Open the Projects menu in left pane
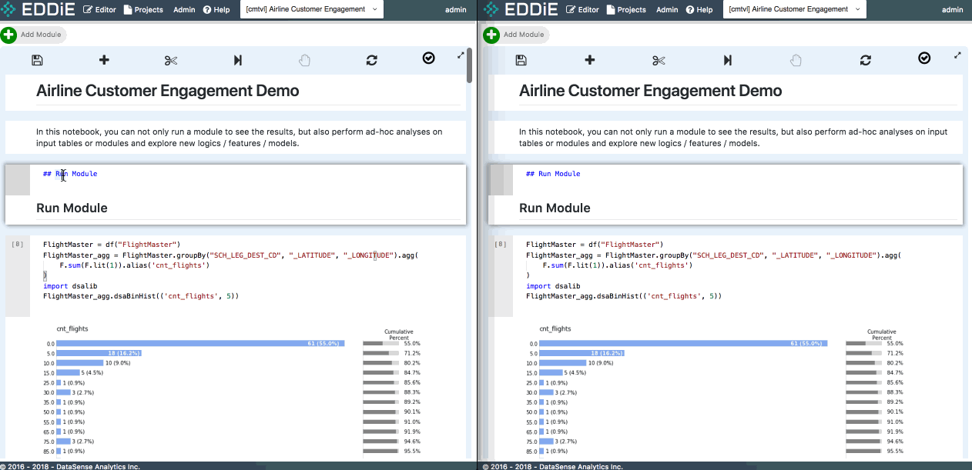 click(x=143, y=10)
